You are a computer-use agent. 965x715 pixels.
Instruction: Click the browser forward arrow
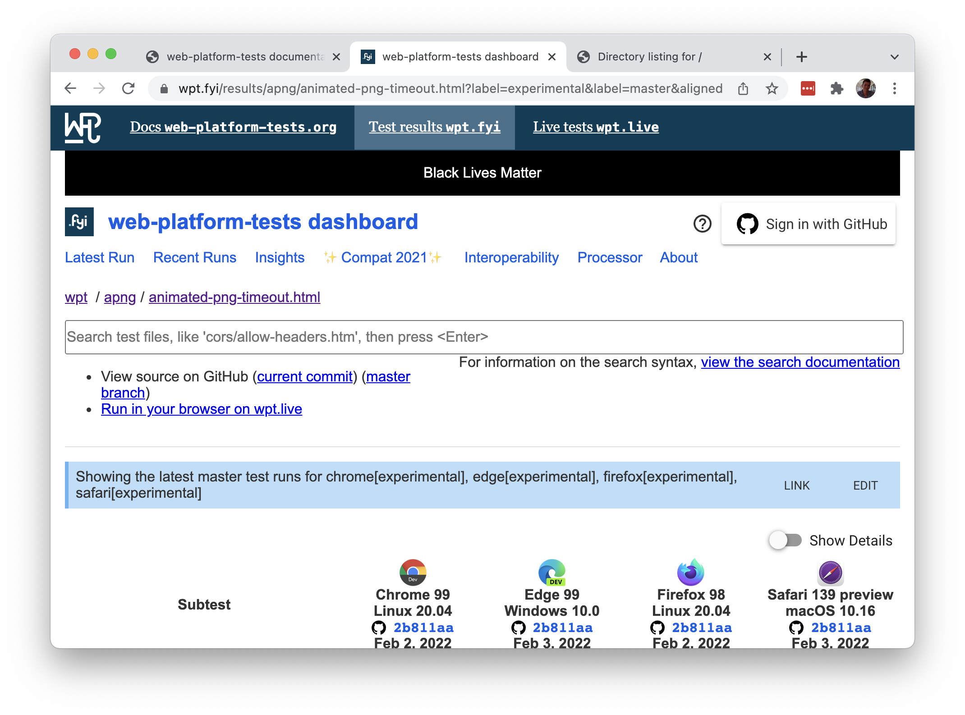[x=99, y=88]
